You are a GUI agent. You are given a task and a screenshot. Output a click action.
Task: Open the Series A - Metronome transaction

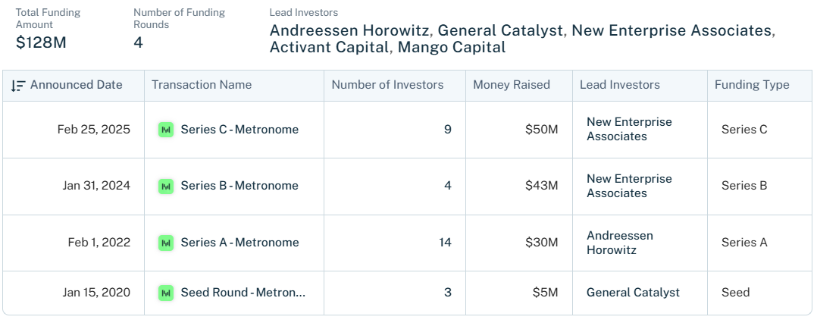coord(239,243)
